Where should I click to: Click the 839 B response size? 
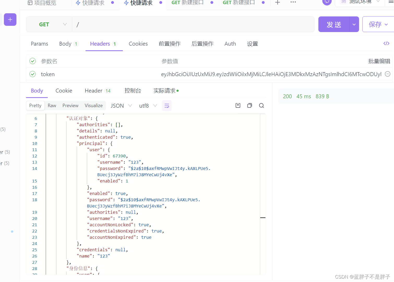coord(322,96)
